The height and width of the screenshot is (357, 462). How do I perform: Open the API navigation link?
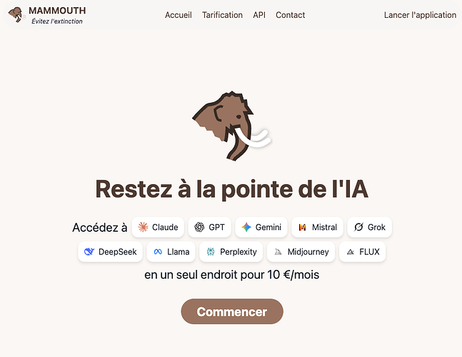259,15
